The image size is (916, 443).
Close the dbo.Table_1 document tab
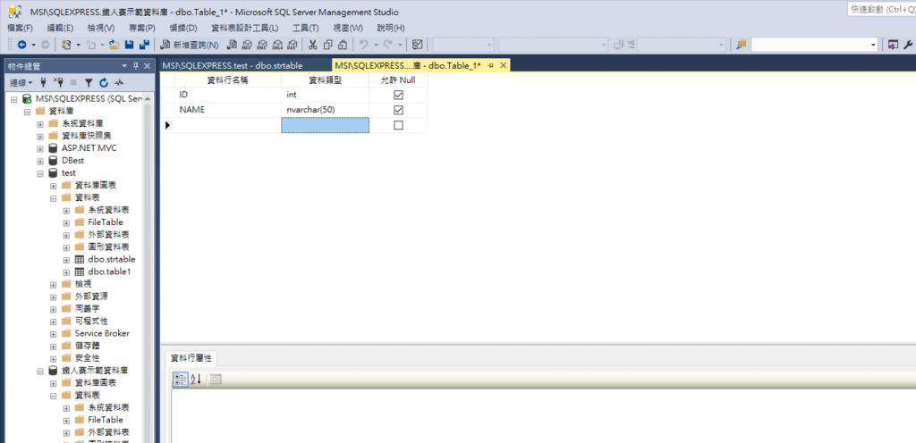tap(503, 65)
